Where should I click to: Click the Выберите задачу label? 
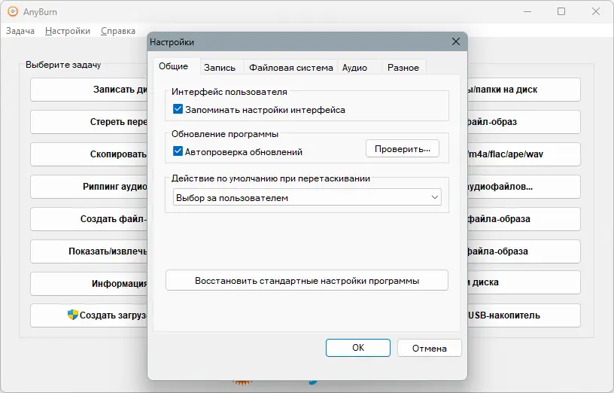tap(63, 65)
